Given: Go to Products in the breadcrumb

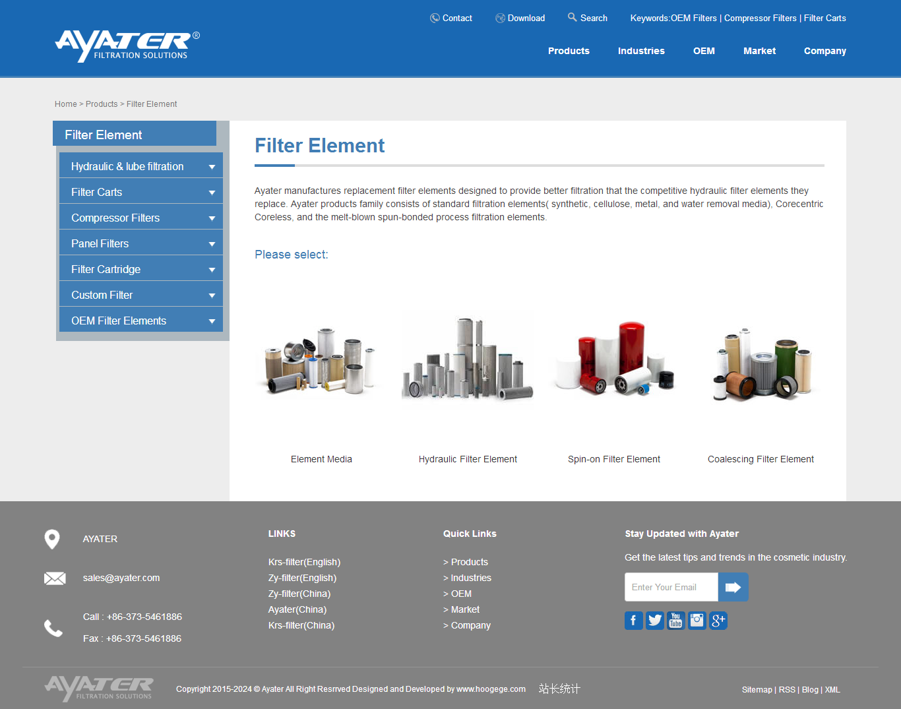Looking at the screenshot, I should pyautogui.click(x=102, y=104).
